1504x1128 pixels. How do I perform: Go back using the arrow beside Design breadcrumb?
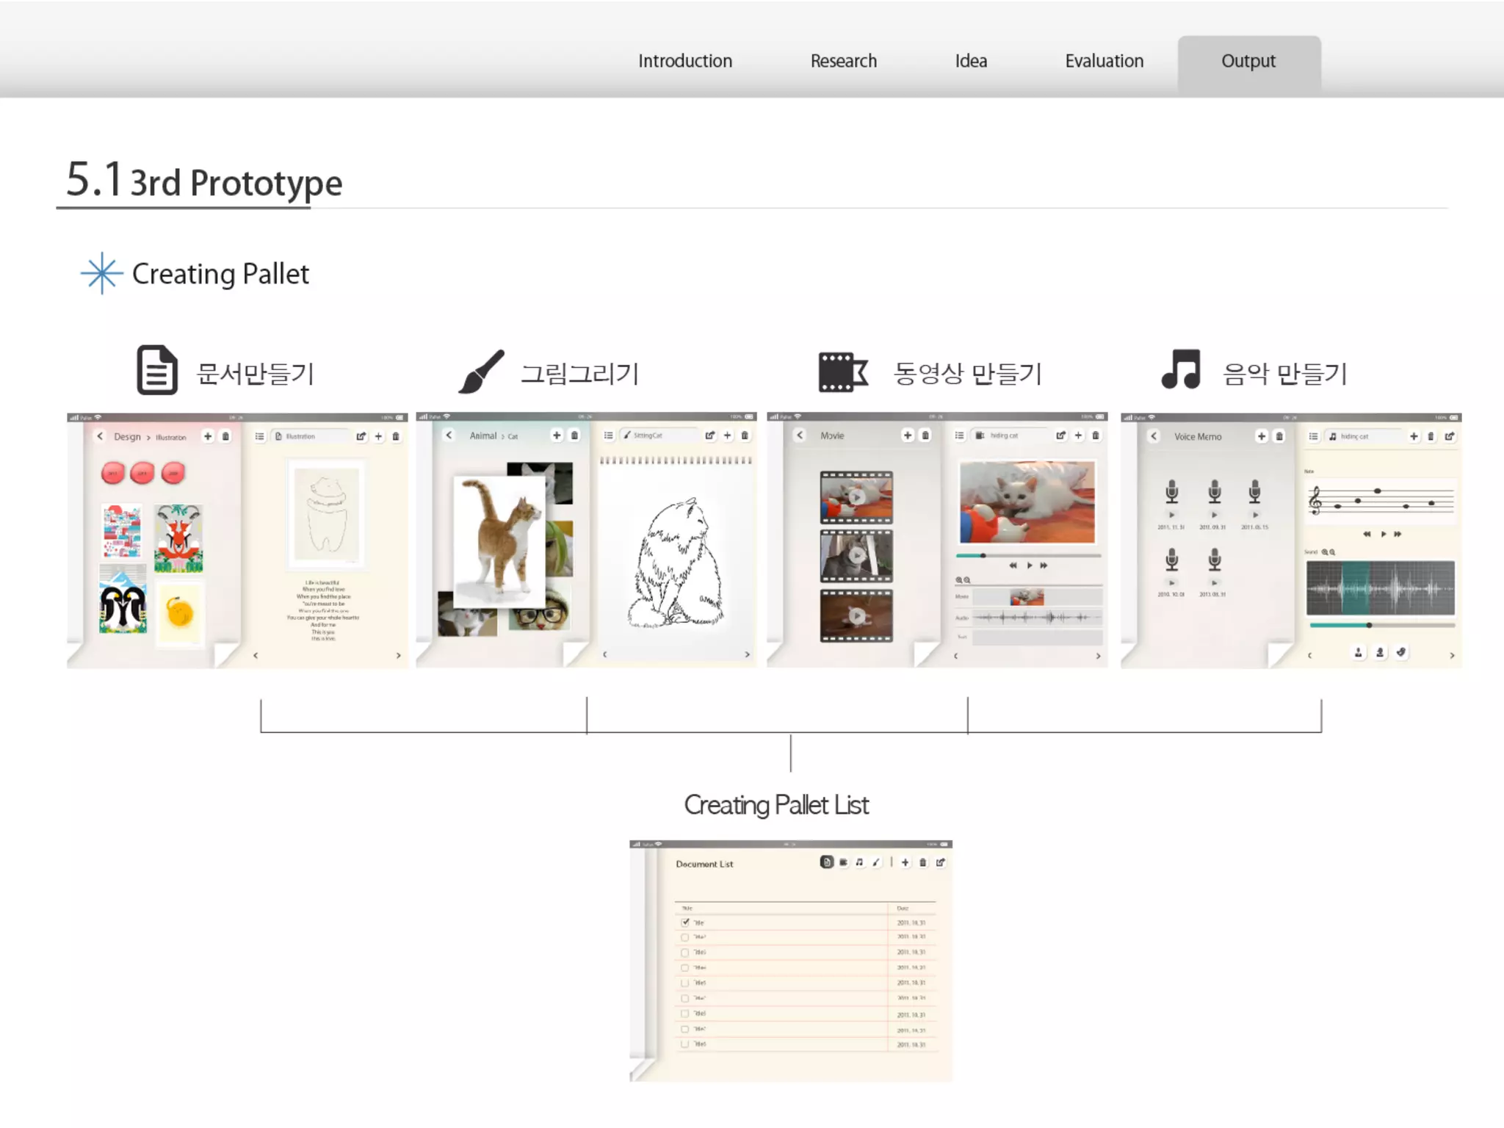coord(101,436)
